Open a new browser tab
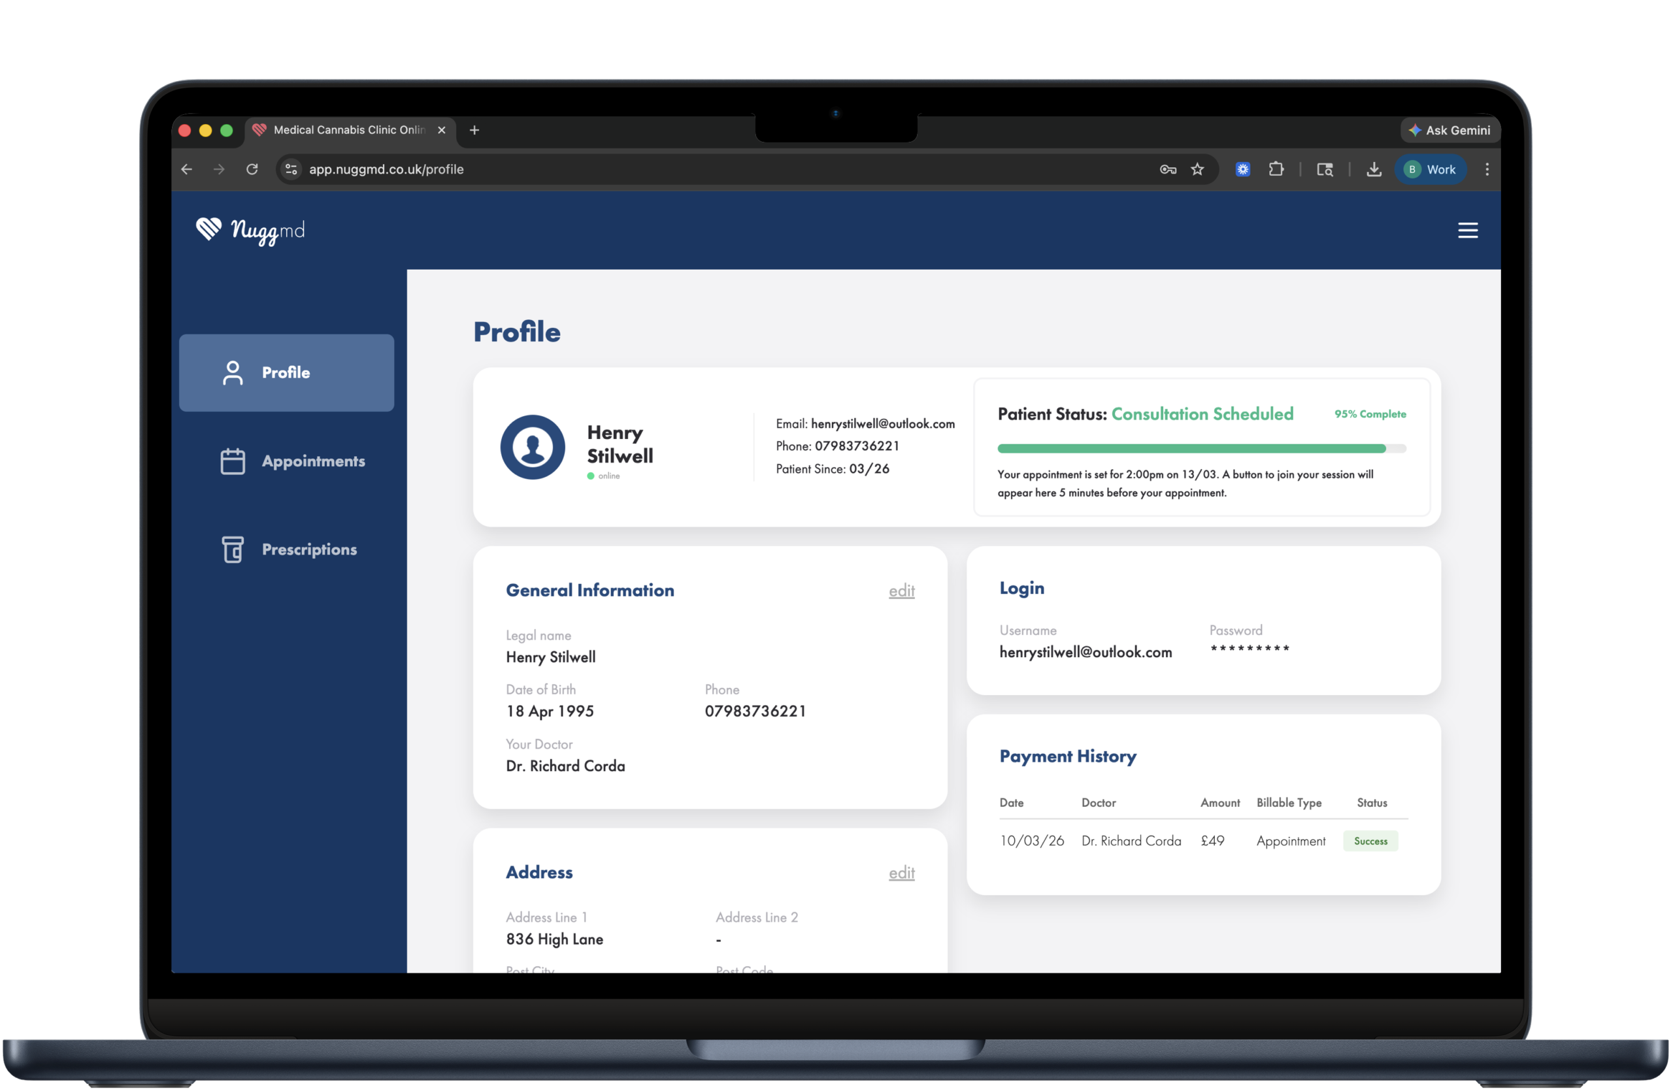The image size is (1673, 1091). 474,130
